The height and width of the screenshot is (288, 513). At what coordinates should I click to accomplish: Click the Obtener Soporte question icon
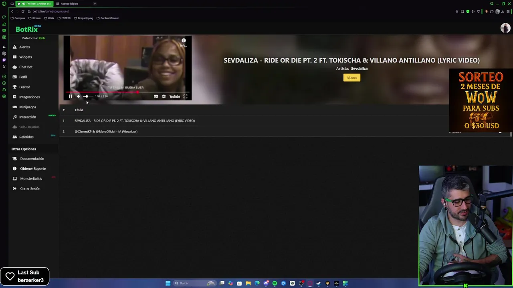point(15,168)
